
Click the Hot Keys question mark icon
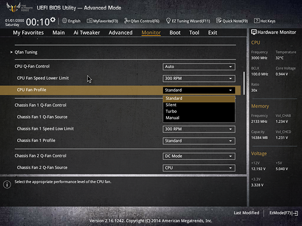point(257,21)
